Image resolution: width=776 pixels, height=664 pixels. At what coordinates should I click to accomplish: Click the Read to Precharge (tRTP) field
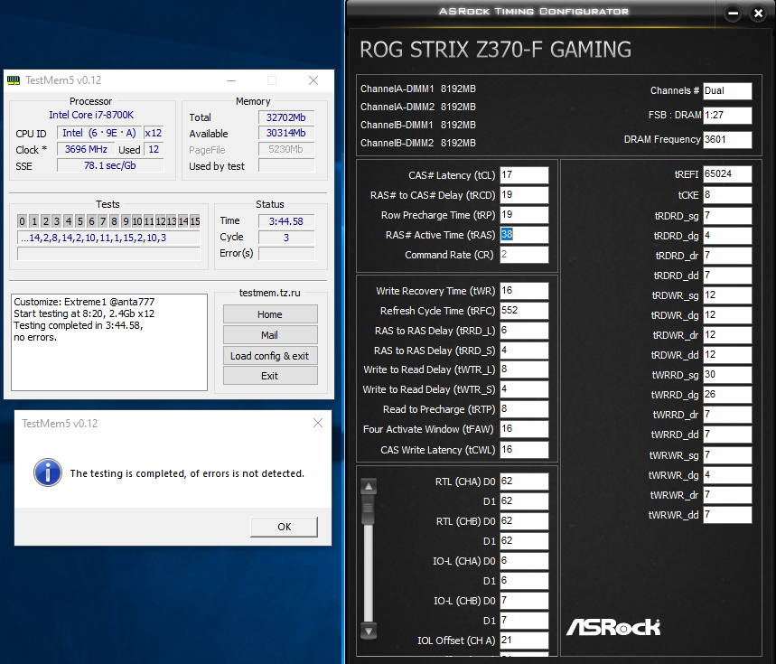point(524,409)
